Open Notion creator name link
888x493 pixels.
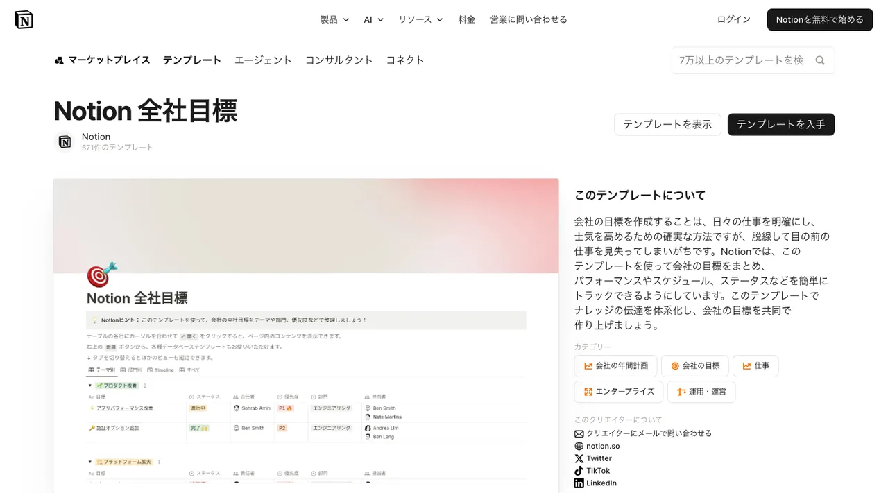(96, 137)
